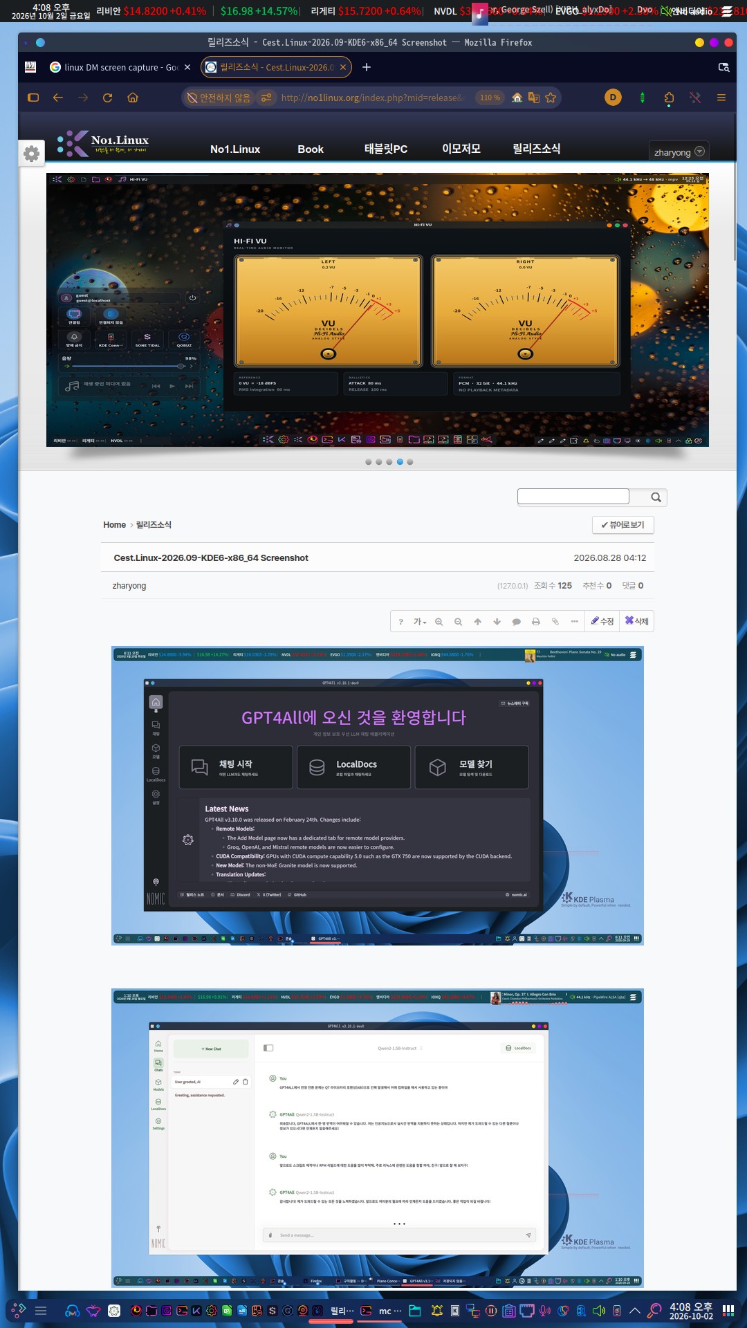
Task: Select the third slider dot
Action: 389,461
